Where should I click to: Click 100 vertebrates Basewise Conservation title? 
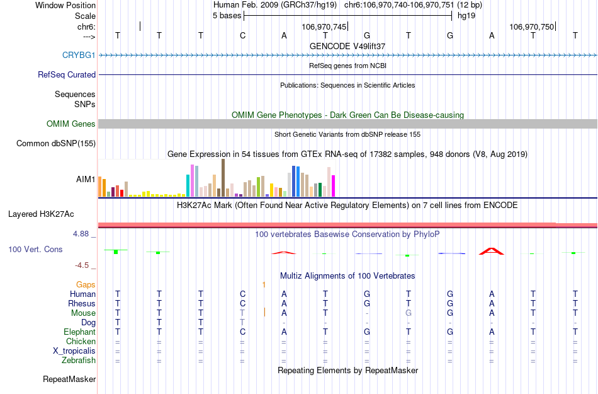pos(347,234)
